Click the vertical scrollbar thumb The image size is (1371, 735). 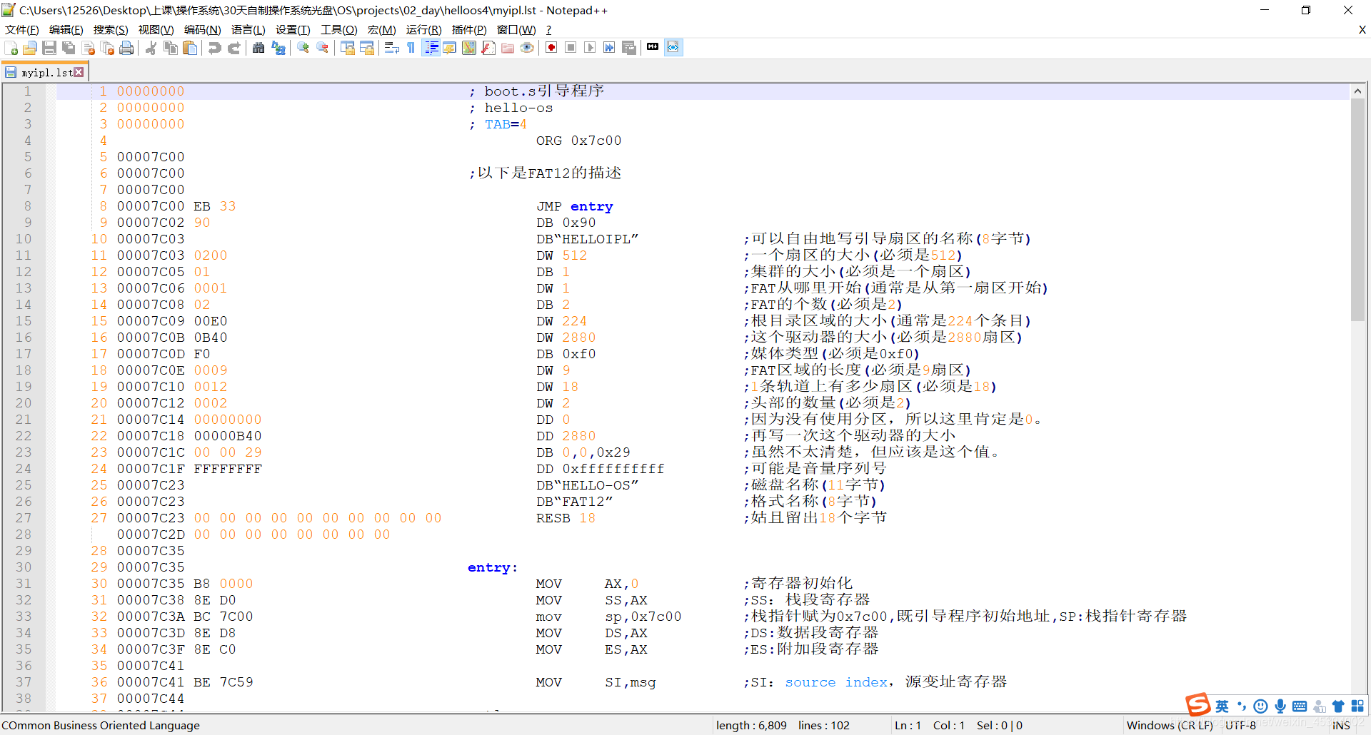point(1357,210)
